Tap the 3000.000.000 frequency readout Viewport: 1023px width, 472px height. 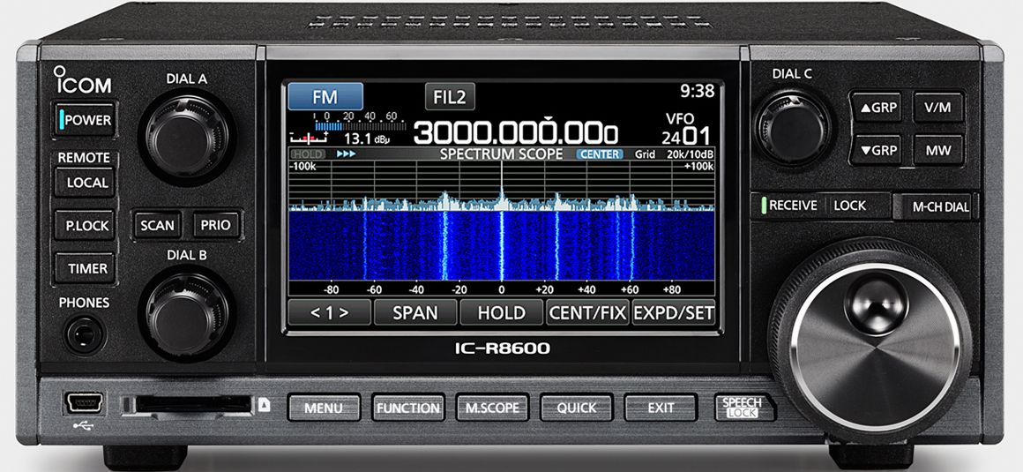coord(515,134)
